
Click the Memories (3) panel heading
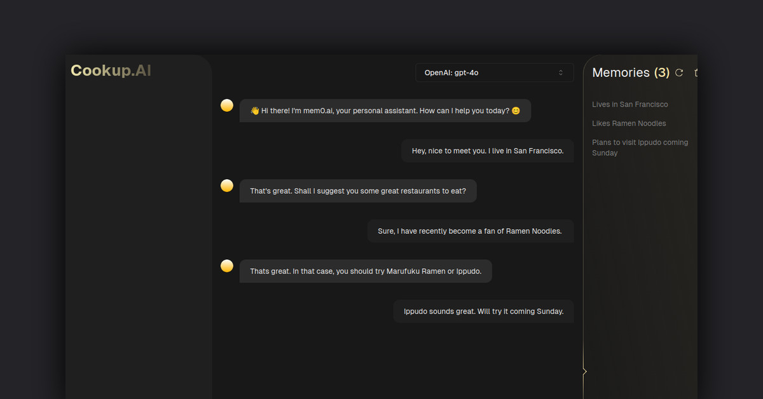[630, 73]
